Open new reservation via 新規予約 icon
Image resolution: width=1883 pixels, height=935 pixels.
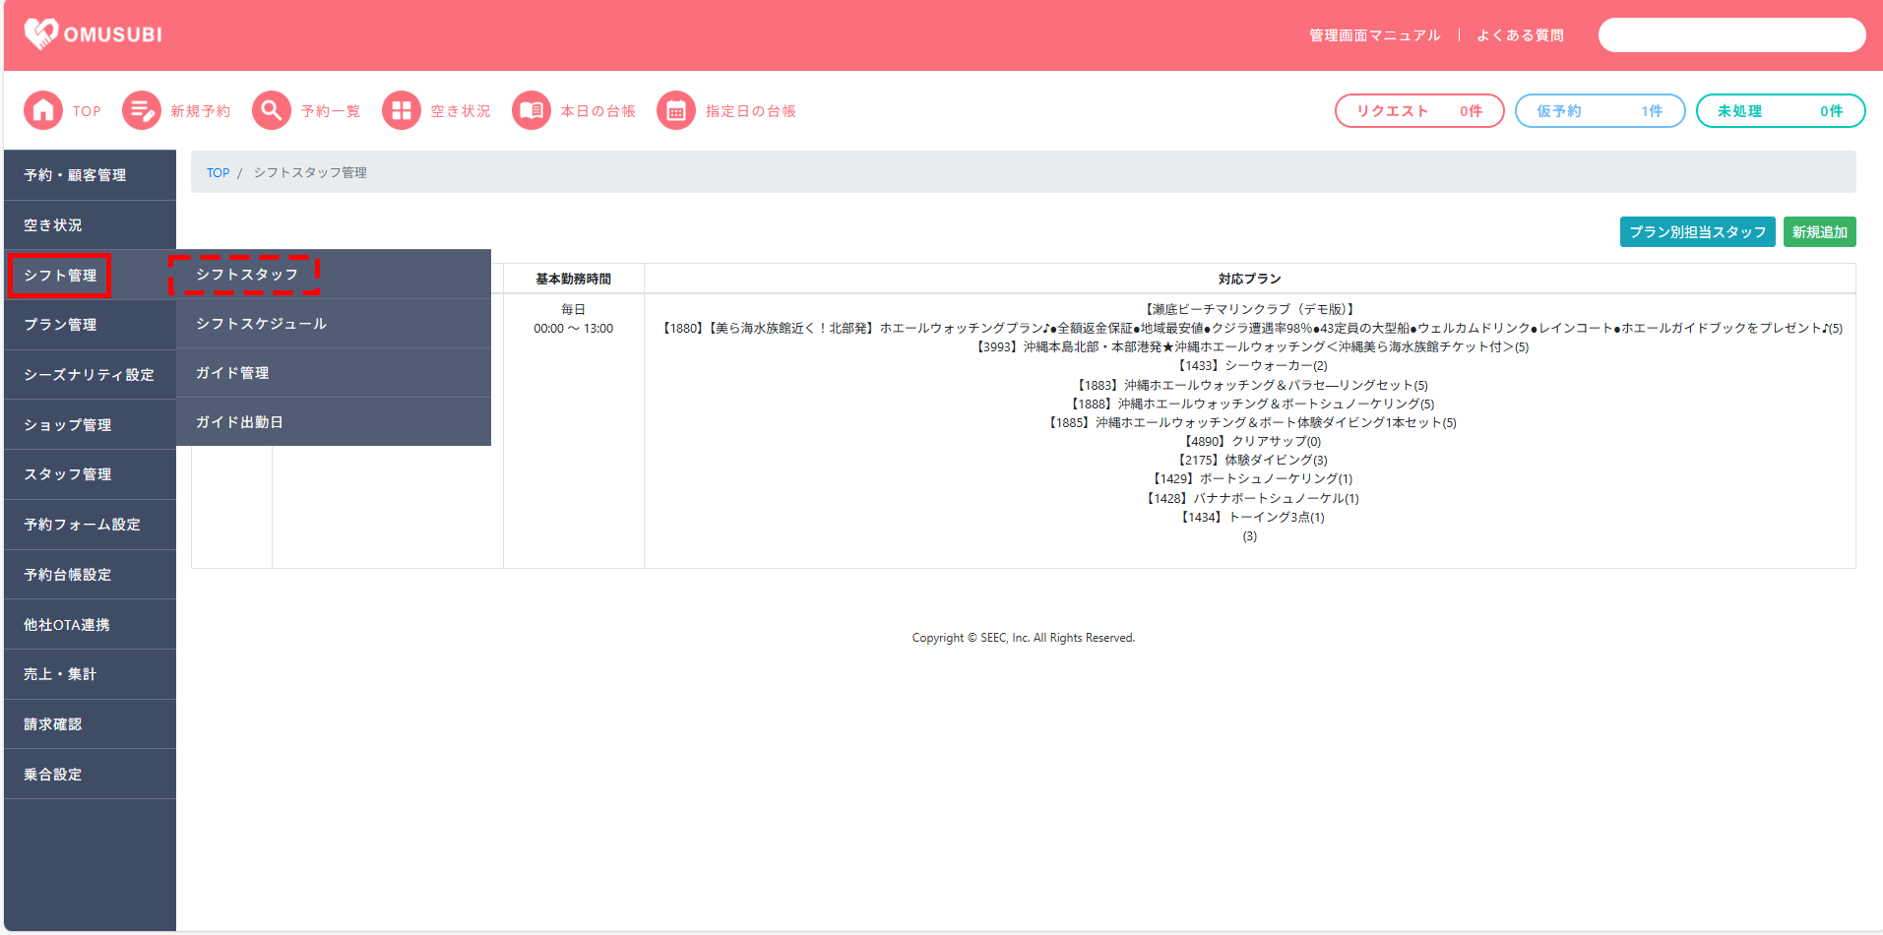pyautogui.click(x=142, y=111)
